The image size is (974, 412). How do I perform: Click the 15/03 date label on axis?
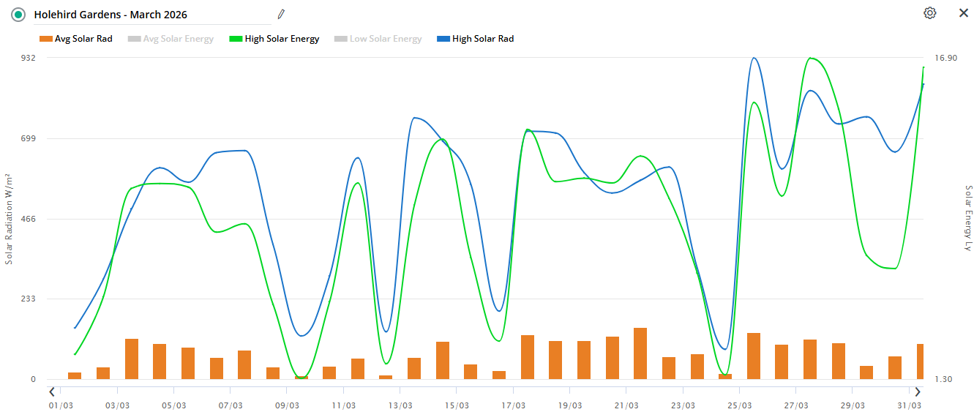tap(457, 405)
